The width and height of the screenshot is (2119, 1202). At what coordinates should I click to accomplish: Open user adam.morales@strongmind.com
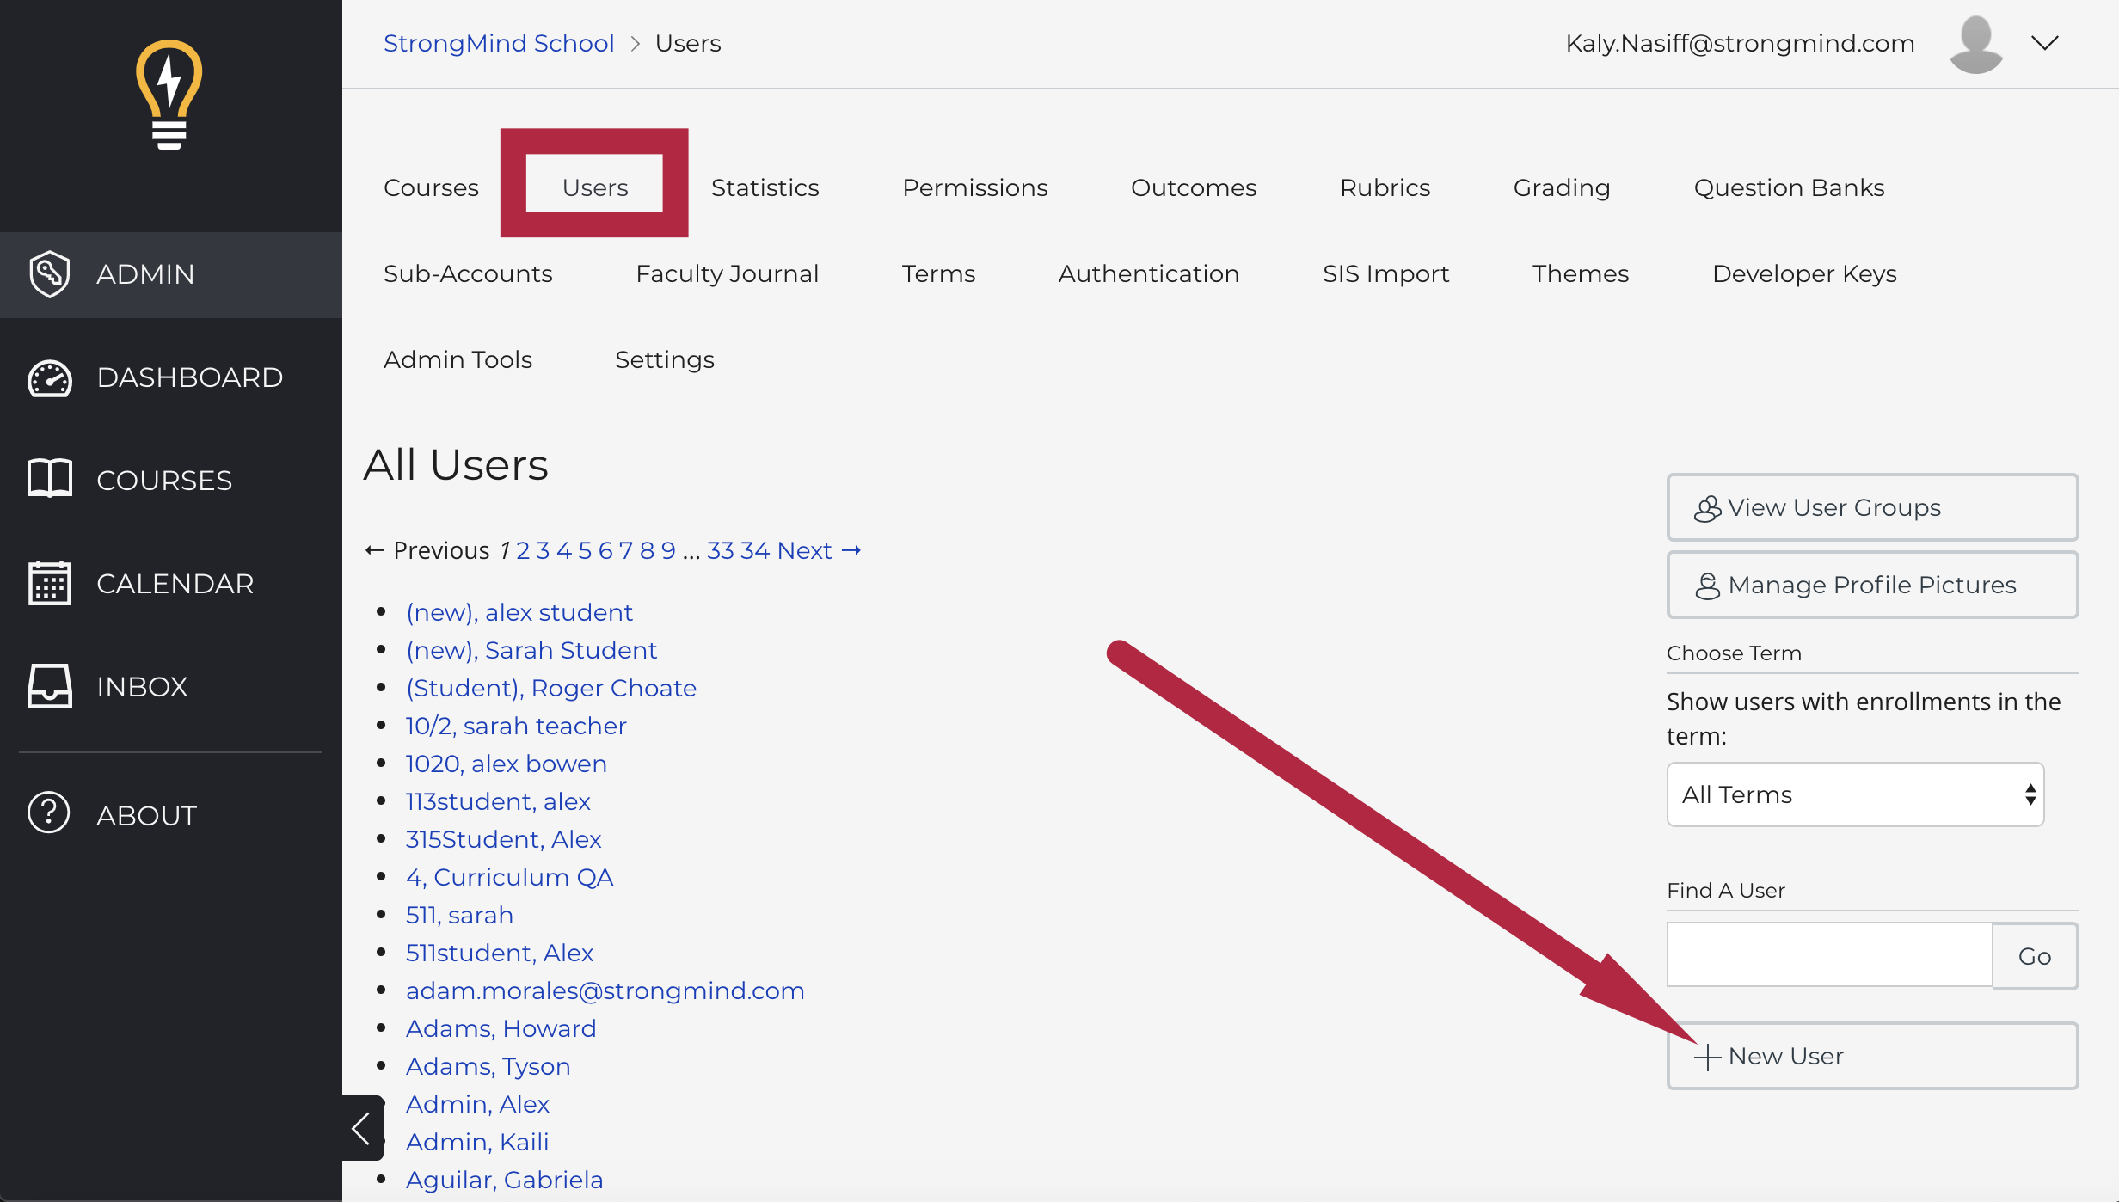pos(605,990)
